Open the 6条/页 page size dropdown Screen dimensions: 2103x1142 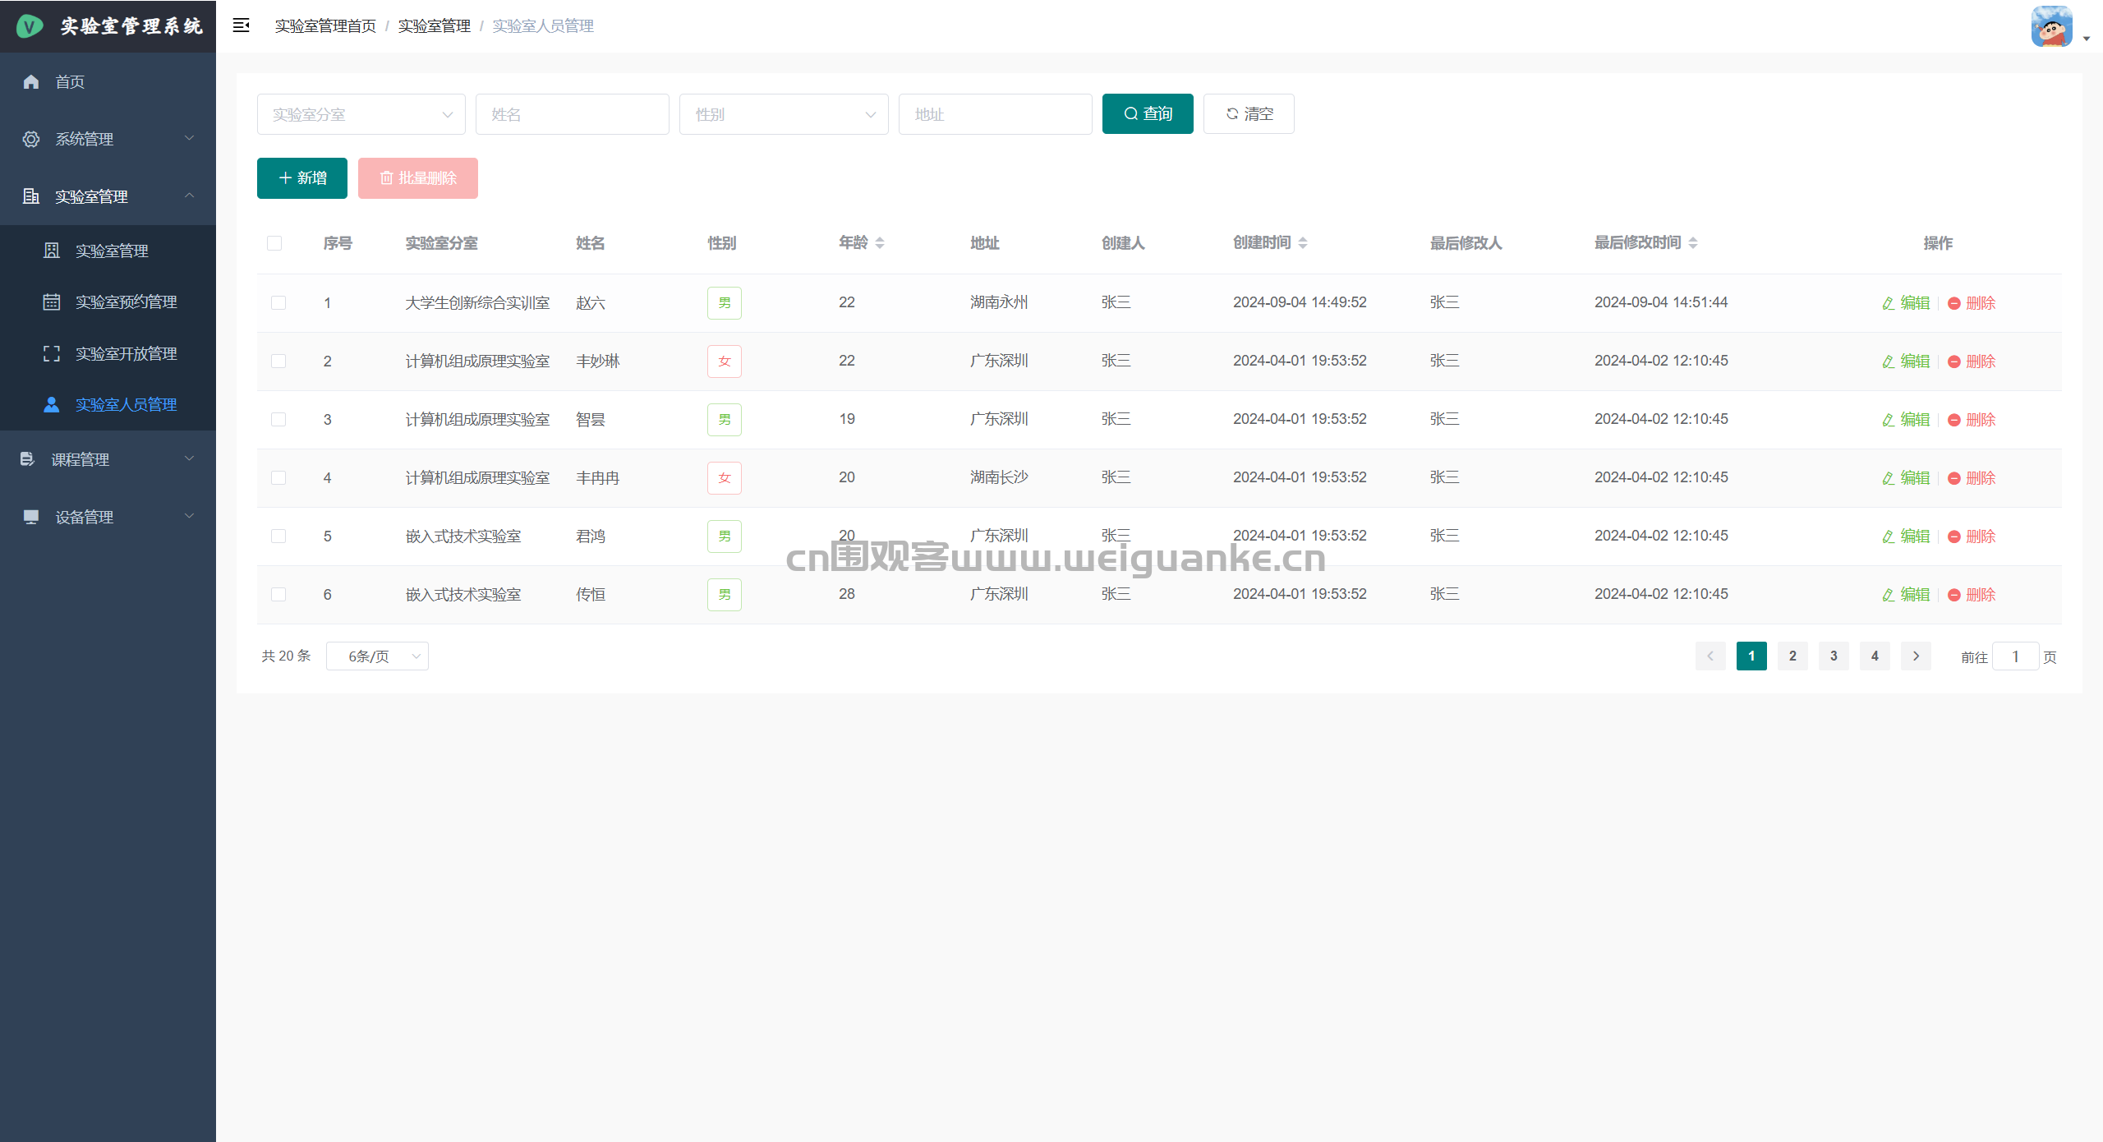[377, 656]
